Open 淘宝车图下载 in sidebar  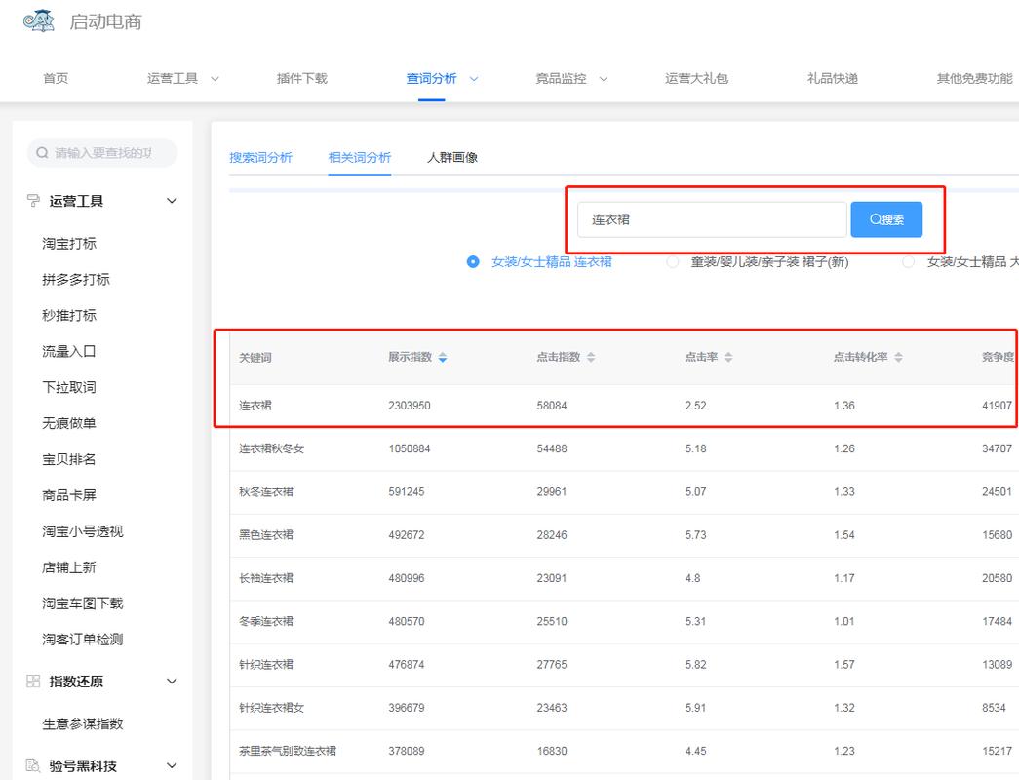coord(83,604)
